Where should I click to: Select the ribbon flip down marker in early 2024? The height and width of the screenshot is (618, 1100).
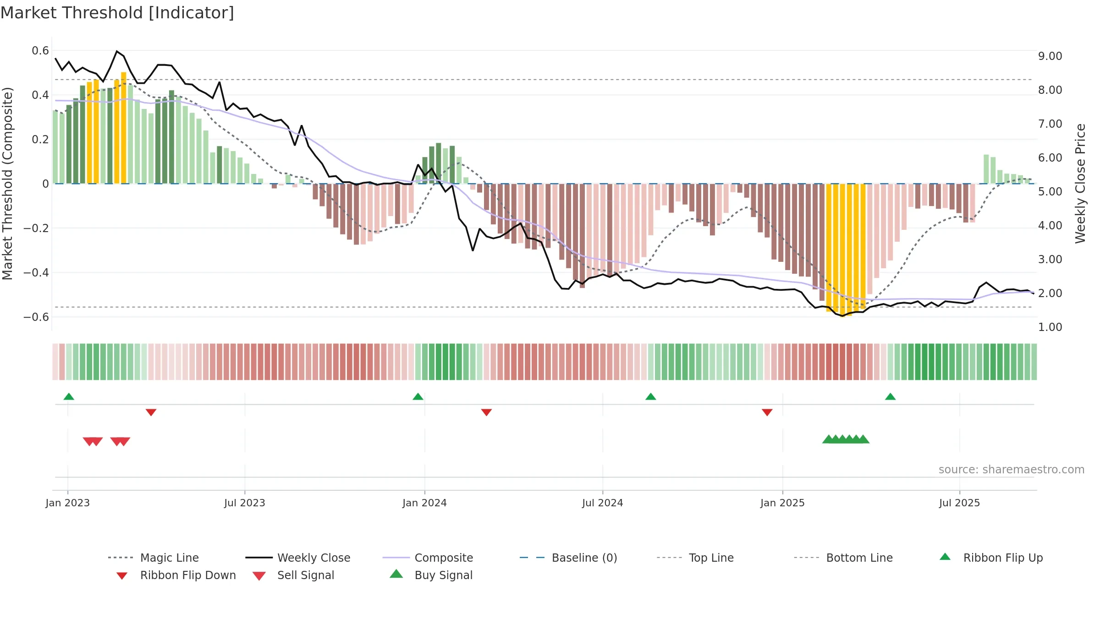[487, 412]
